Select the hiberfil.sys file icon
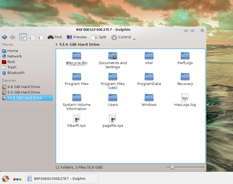Viewport: 233px width, 184px height. tap(77, 118)
